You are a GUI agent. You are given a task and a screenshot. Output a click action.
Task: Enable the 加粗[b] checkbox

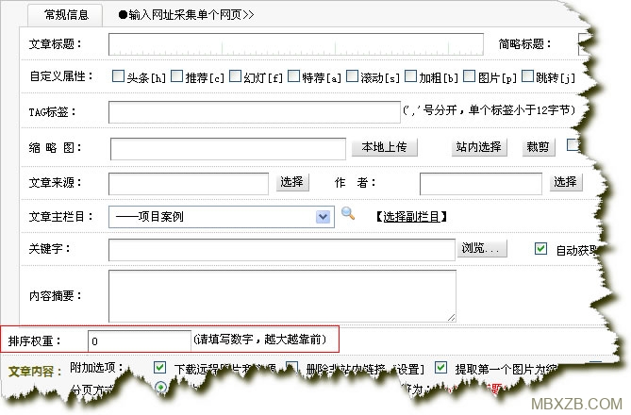pyautogui.click(x=410, y=75)
